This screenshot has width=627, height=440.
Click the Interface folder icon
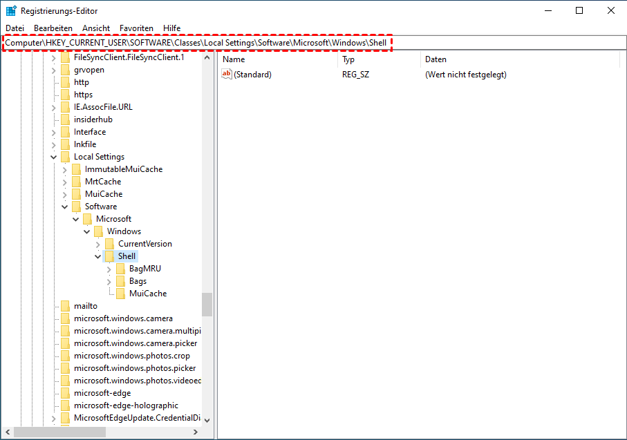tap(65, 132)
